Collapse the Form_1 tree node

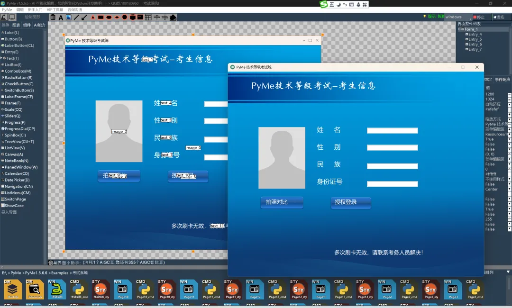point(459,29)
